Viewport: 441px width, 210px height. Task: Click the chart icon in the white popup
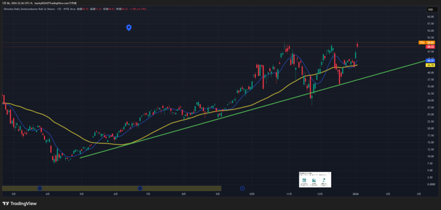point(314,179)
